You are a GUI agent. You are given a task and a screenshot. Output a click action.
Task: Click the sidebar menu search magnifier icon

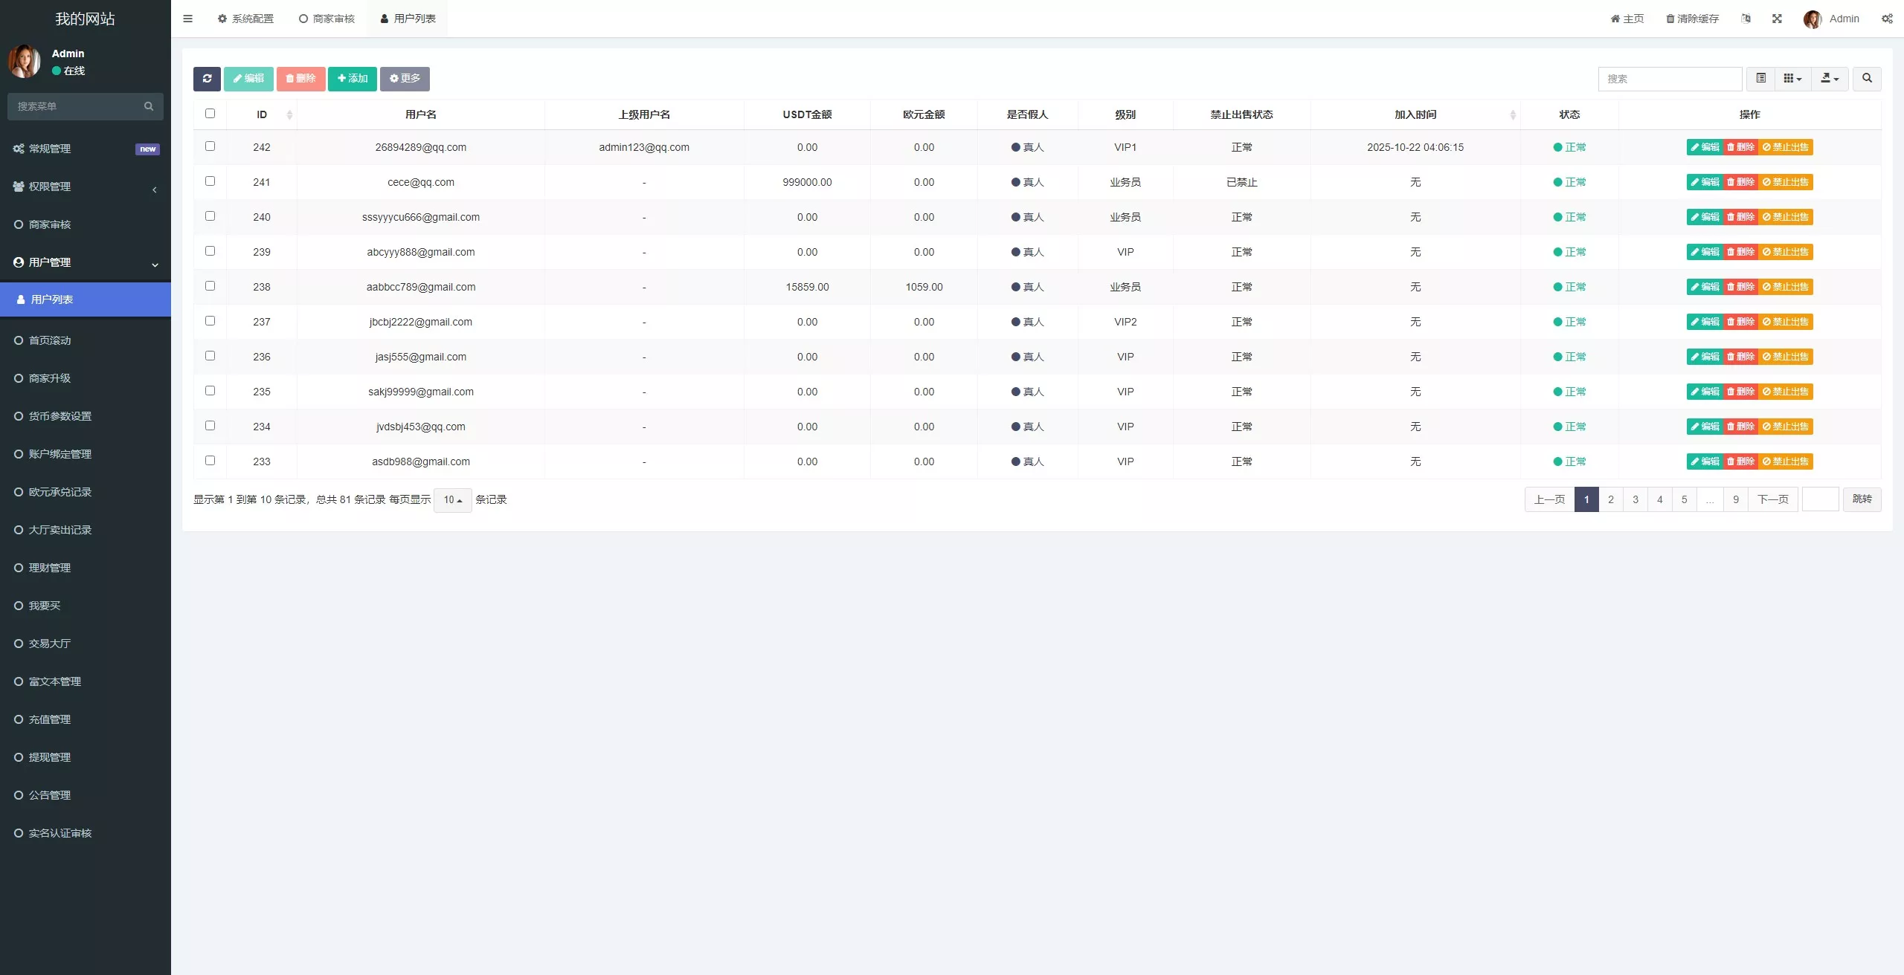(x=149, y=106)
